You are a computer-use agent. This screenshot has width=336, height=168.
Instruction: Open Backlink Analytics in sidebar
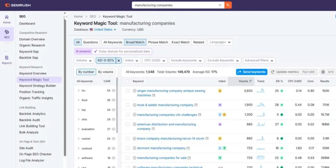(x=32, y=114)
